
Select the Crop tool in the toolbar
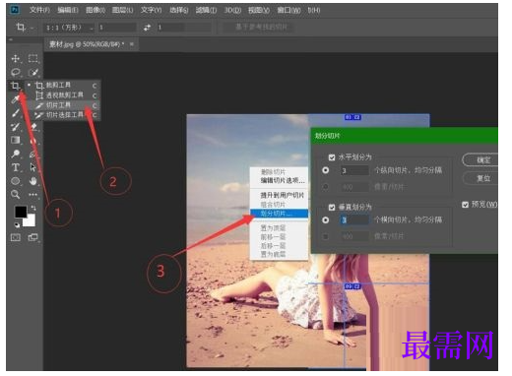(x=15, y=86)
